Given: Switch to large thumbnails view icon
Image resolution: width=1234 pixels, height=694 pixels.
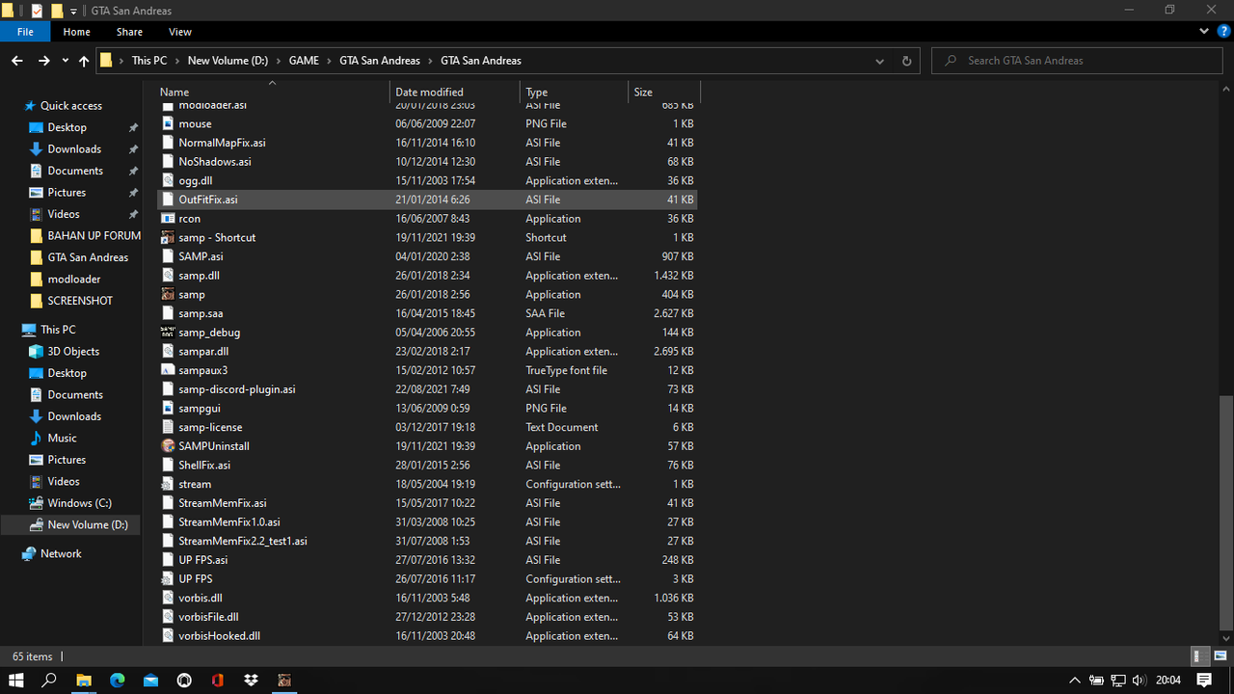Looking at the screenshot, I should coord(1220,656).
